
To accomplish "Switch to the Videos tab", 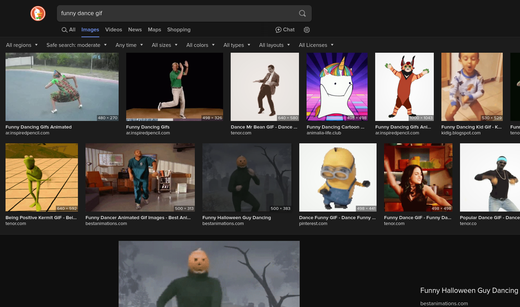I will (113, 30).
